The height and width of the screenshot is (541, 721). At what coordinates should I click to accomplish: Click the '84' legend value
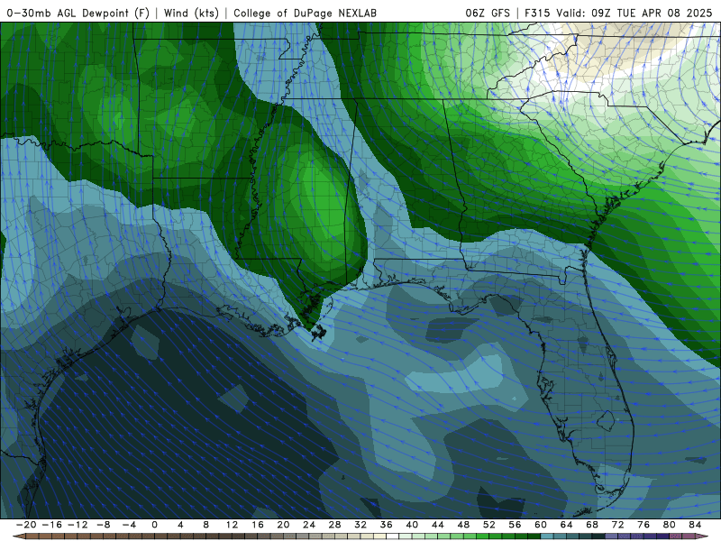(695, 525)
